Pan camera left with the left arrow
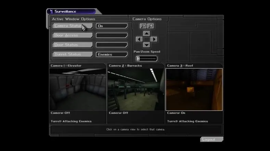Viewport: 270px width, 151px height. [139, 39]
